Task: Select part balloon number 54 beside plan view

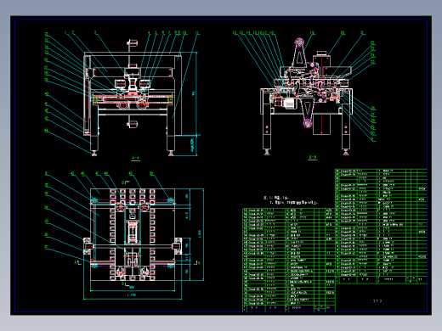Action: (46, 207)
